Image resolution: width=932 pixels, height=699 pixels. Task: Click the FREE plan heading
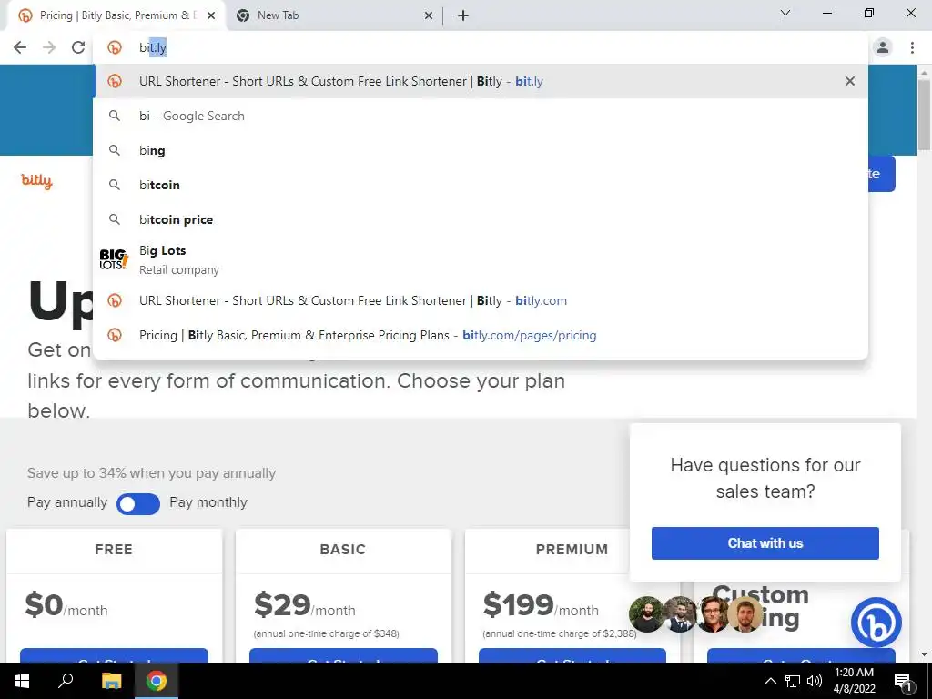(x=114, y=549)
